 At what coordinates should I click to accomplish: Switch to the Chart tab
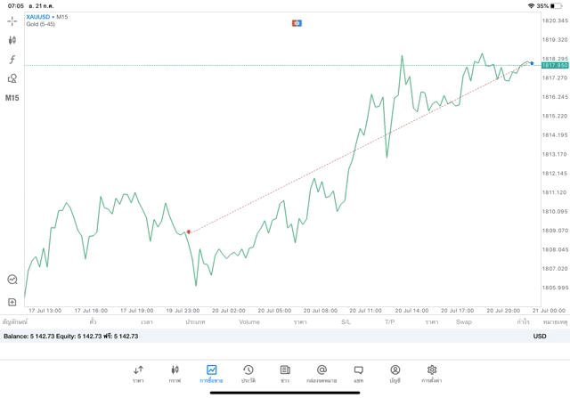pyautogui.click(x=175, y=373)
